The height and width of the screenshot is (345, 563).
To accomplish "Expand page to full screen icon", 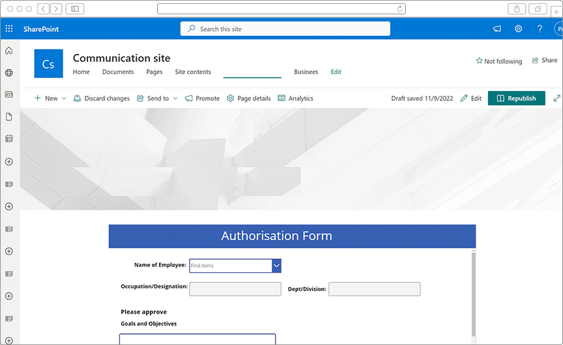I will (556, 98).
